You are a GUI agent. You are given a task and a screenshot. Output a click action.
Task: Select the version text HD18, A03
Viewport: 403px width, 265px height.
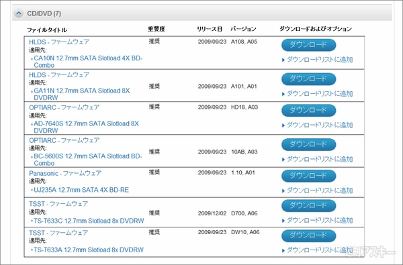pos(244,107)
